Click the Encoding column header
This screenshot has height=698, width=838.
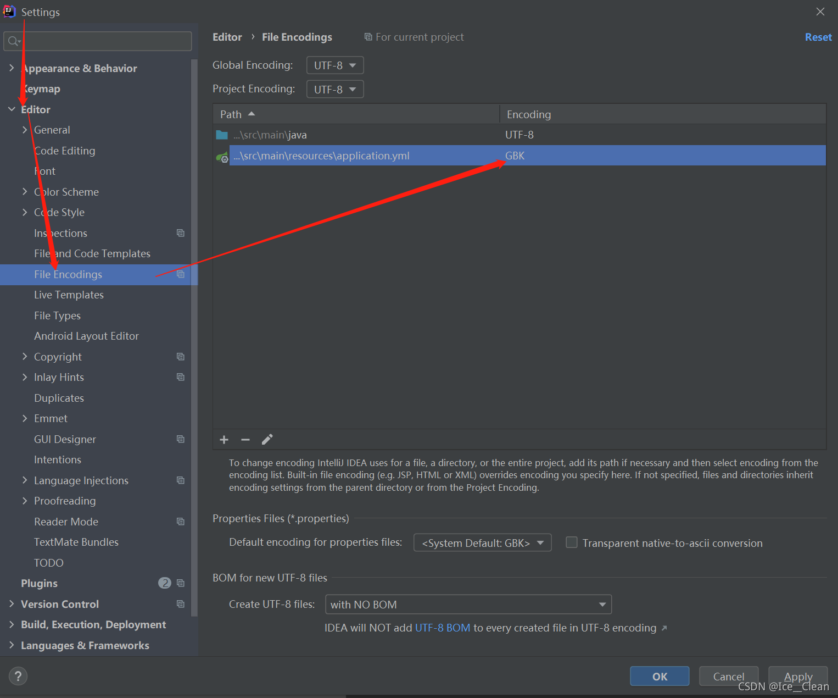(663, 114)
